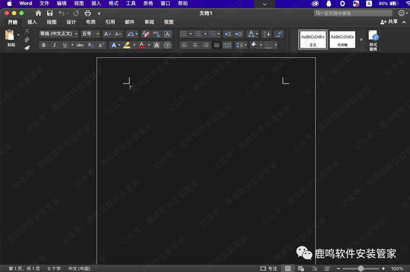410x272 pixels.
Task: Toggle strikethrough formatting
Action: click(x=80, y=45)
